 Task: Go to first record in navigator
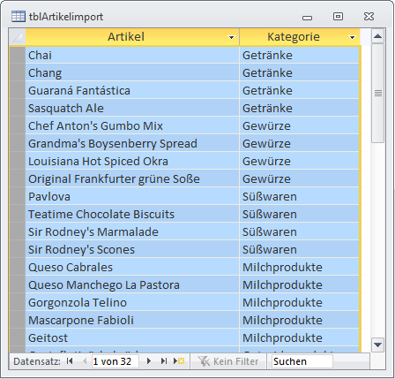coord(70,361)
